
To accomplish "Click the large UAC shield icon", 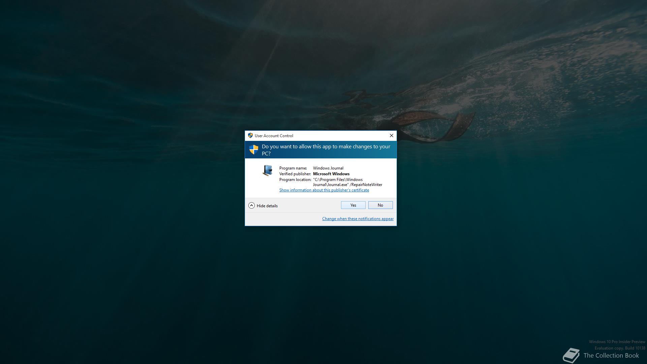I will [x=254, y=149].
